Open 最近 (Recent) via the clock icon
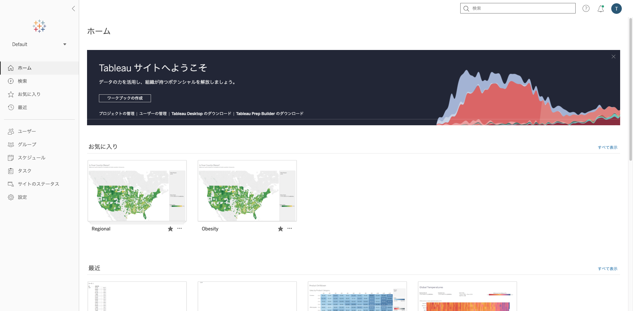Viewport: 633px width, 311px height. pyautogui.click(x=22, y=107)
